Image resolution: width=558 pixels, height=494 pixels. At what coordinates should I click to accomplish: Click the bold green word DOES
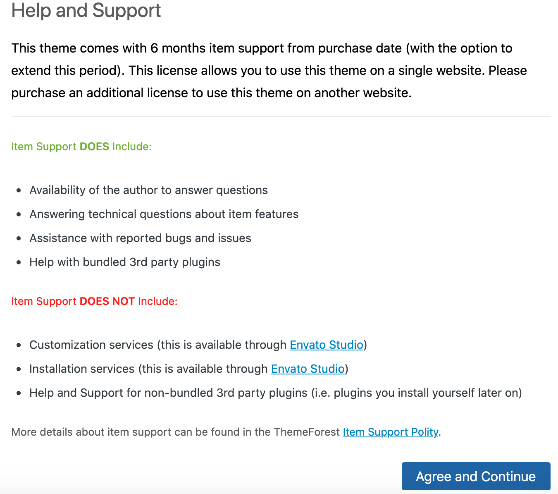click(x=94, y=146)
